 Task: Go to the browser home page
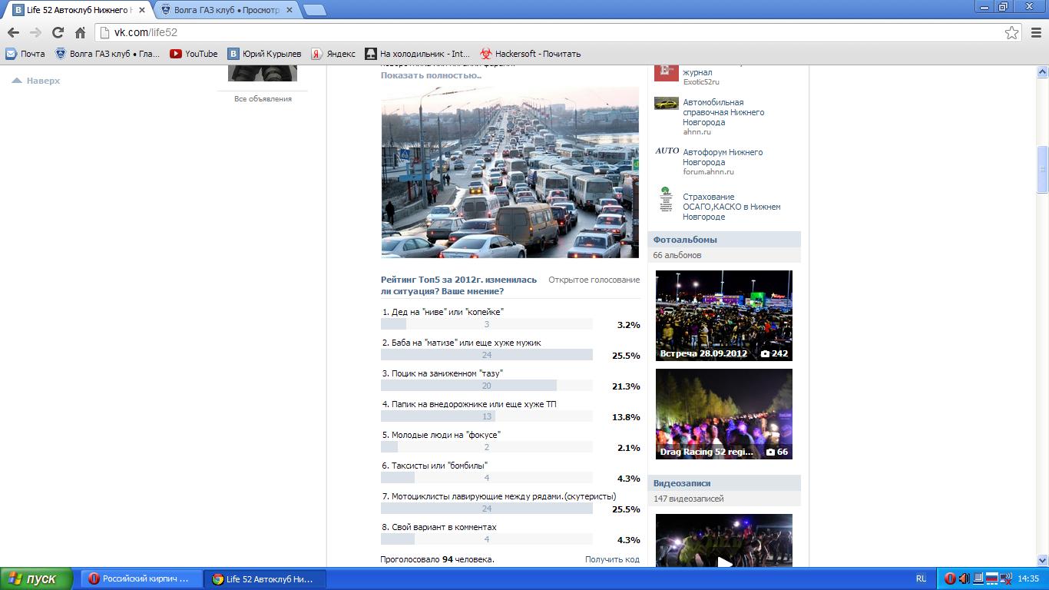tap(80, 32)
